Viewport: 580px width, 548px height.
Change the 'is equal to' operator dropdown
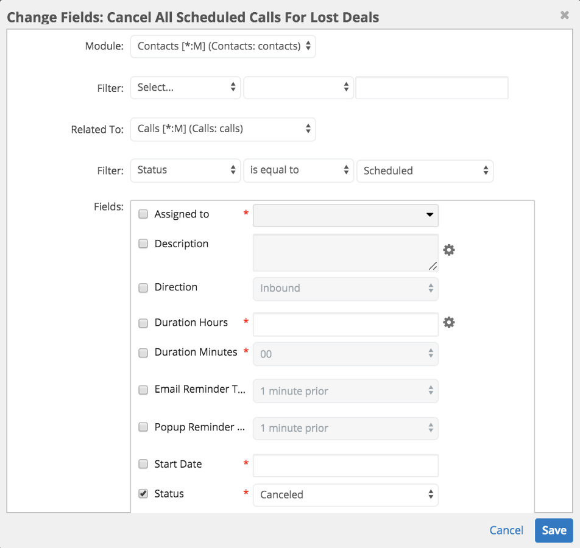(x=299, y=170)
